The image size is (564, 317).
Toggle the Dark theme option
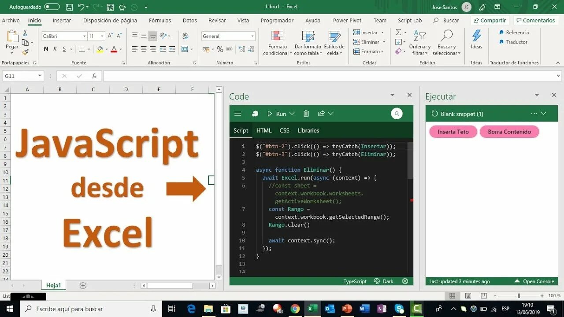click(x=383, y=281)
